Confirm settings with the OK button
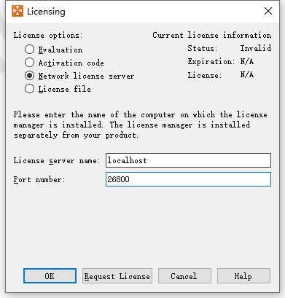The height and width of the screenshot is (298, 285). (50, 276)
